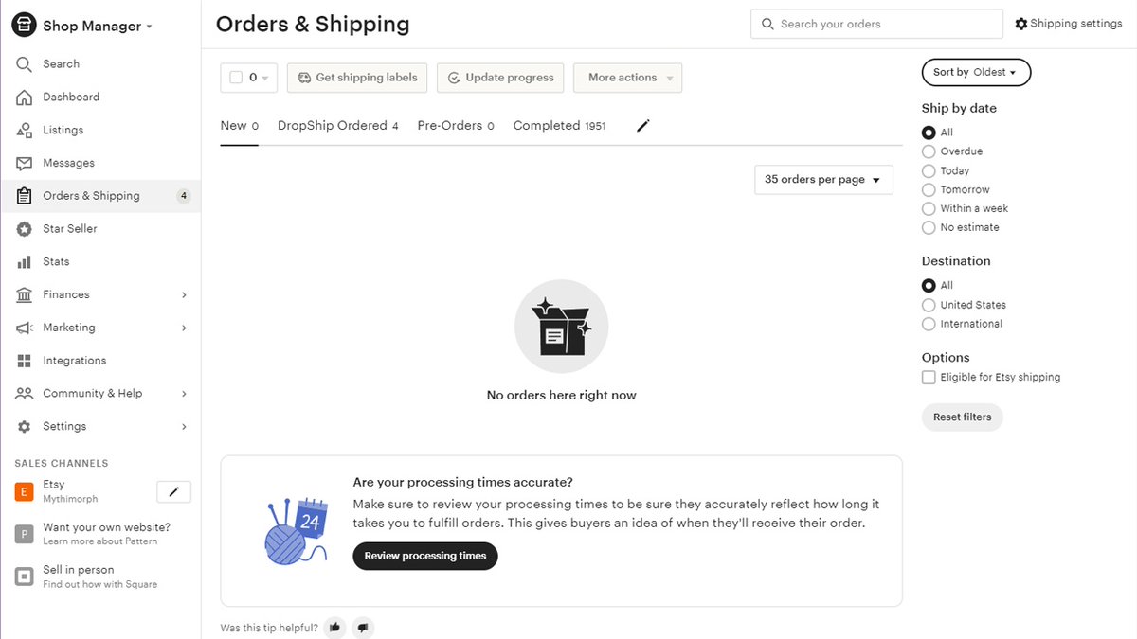
Task: Click the Shipping settings gear icon
Action: (x=1020, y=24)
